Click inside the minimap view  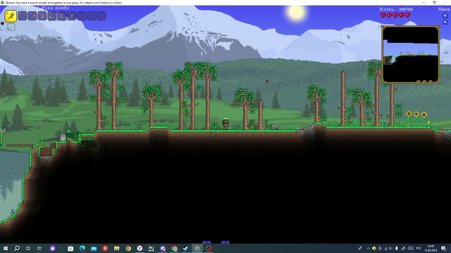pyautogui.click(x=410, y=55)
